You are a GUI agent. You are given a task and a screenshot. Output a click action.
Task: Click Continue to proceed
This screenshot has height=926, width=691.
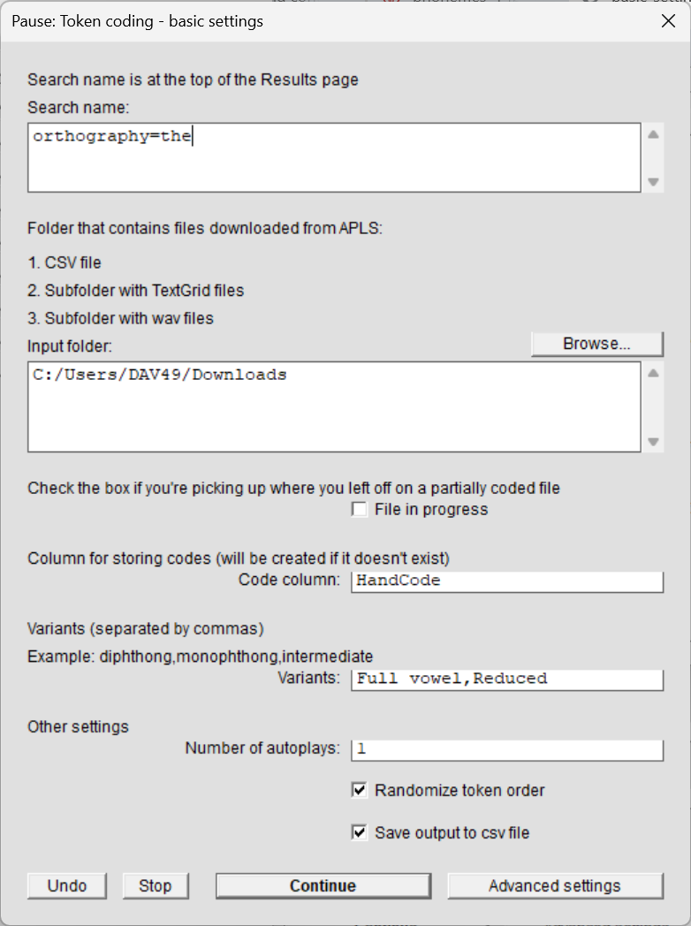click(323, 885)
